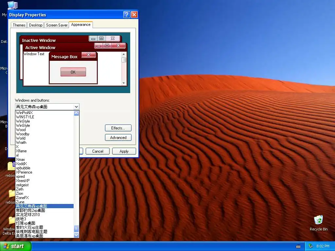Open the Start menu
Viewport: 335px width, 251px height.
(x=16, y=246)
